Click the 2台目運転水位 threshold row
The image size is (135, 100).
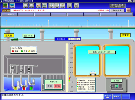point(86,82)
